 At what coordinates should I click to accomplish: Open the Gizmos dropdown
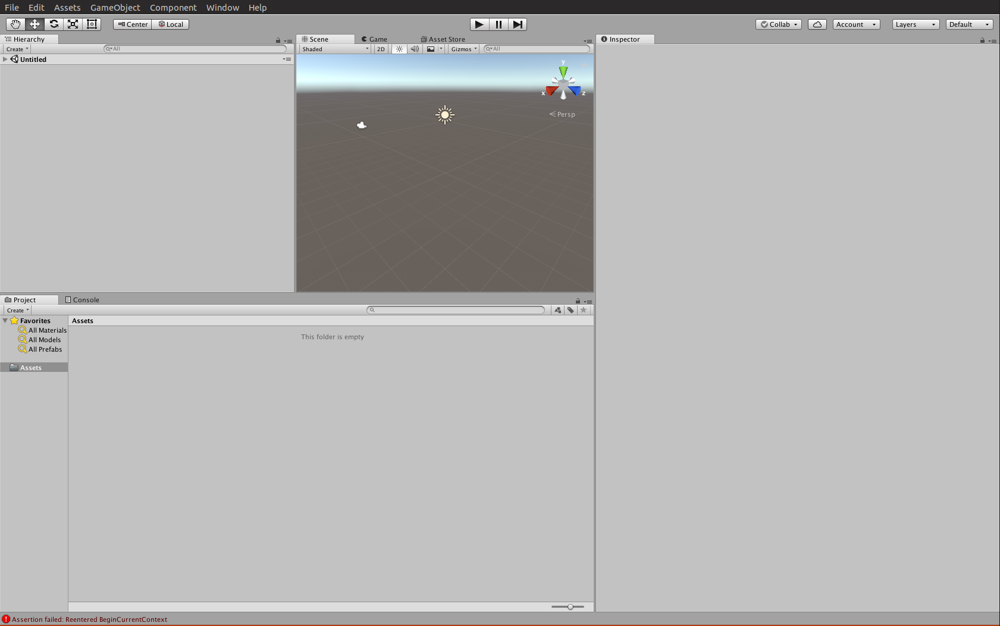tap(463, 49)
